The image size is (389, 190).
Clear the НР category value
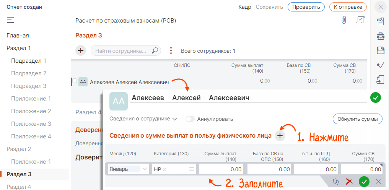(x=164, y=169)
